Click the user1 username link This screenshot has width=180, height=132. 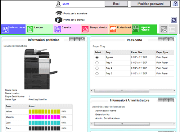pos(66,4)
